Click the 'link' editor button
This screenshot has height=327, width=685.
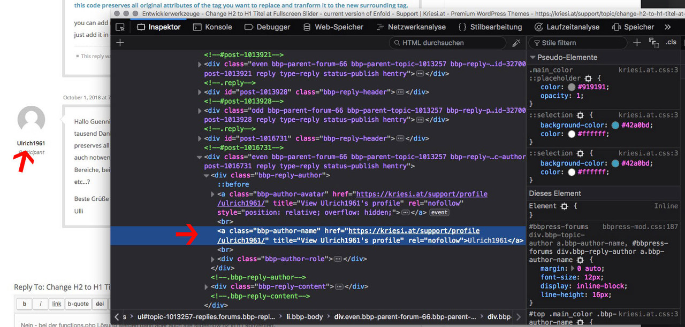57,304
